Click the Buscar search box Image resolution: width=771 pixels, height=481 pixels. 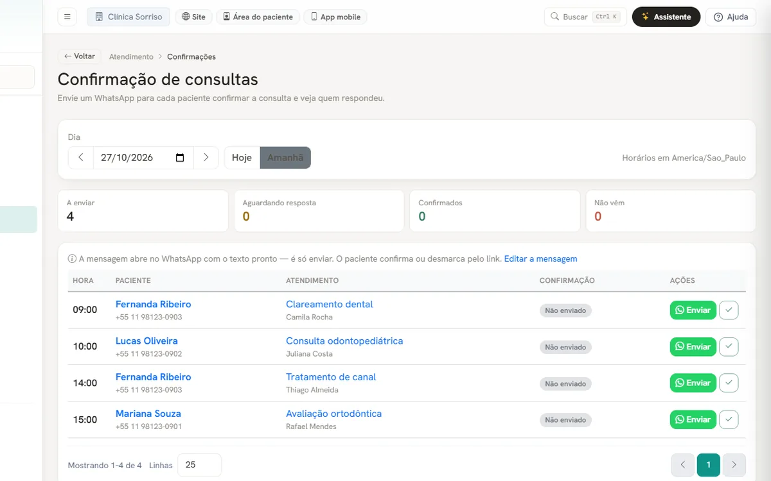pos(585,17)
